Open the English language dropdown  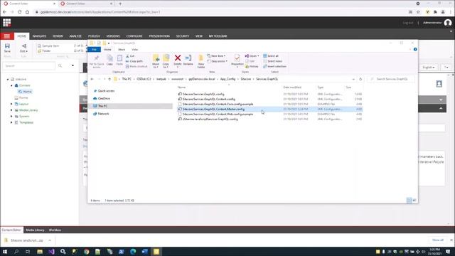[x=429, y=68]
